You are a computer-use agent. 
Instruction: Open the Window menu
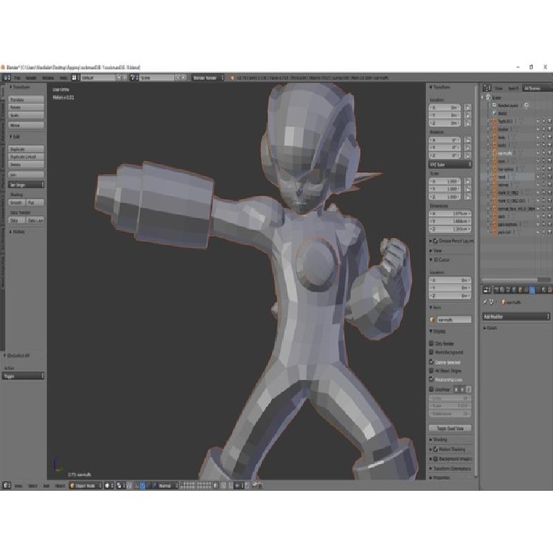(48, 78)
